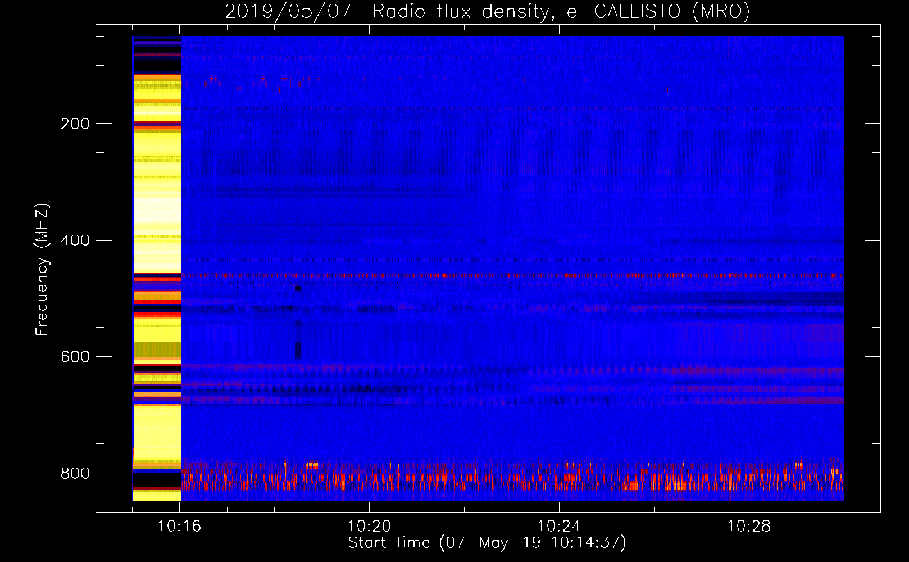Click the '10:24' time tick label

560,527
